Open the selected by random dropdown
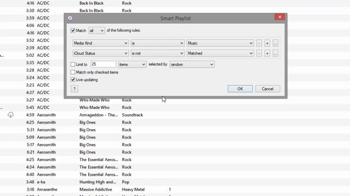350x196 pixels. [x=192, y=64]
